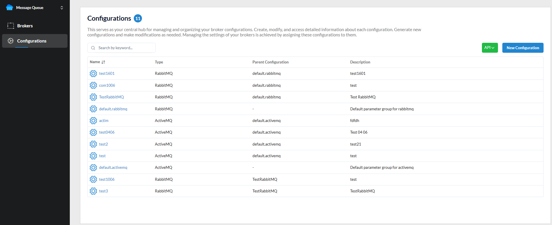552x225 pixels.
Task: Click the Brokers dashed-square sidebar icon
Action: click(x=11, y=26)
